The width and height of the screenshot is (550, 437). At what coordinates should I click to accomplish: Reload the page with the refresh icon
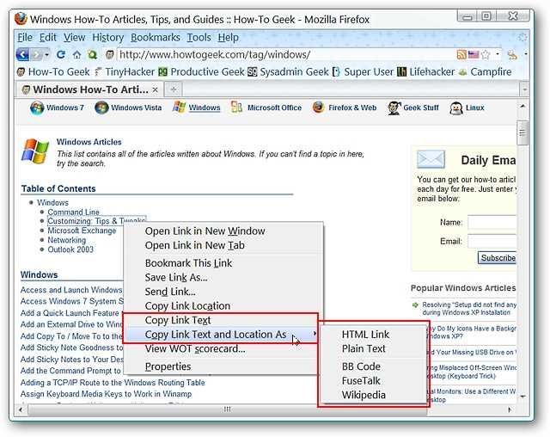61,54
